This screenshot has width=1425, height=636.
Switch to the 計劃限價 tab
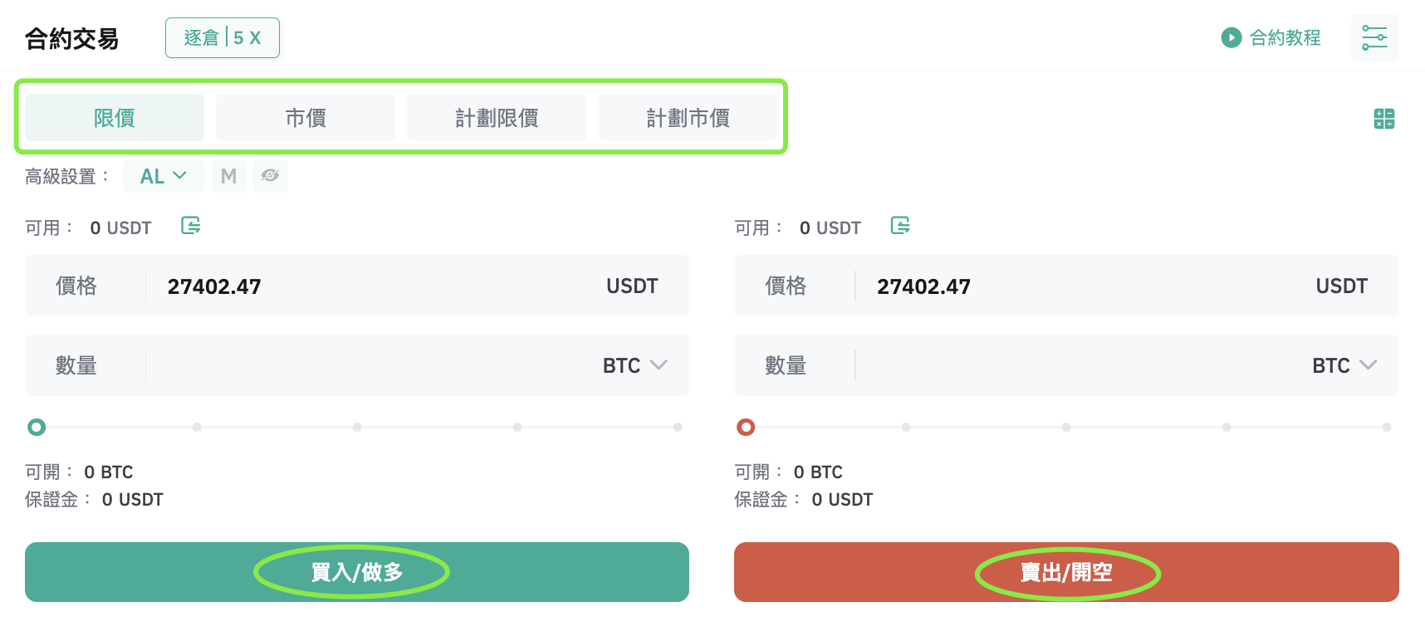[x=497, y=118]
